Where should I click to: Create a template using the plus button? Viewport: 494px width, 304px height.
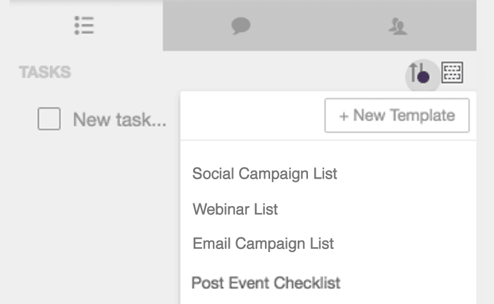pos(396,115)
